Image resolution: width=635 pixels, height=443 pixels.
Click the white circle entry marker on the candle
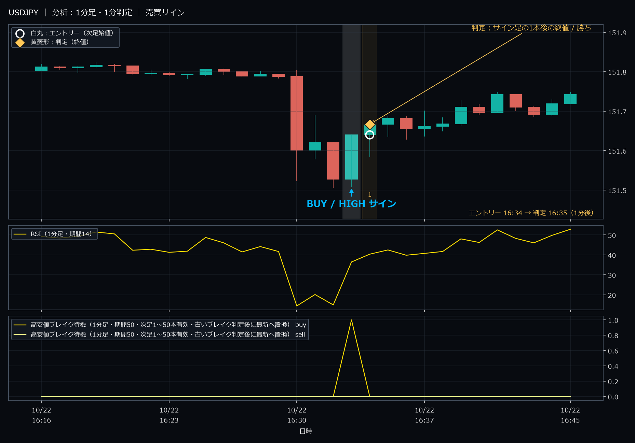pyautogui.click(x=369, y=135)
